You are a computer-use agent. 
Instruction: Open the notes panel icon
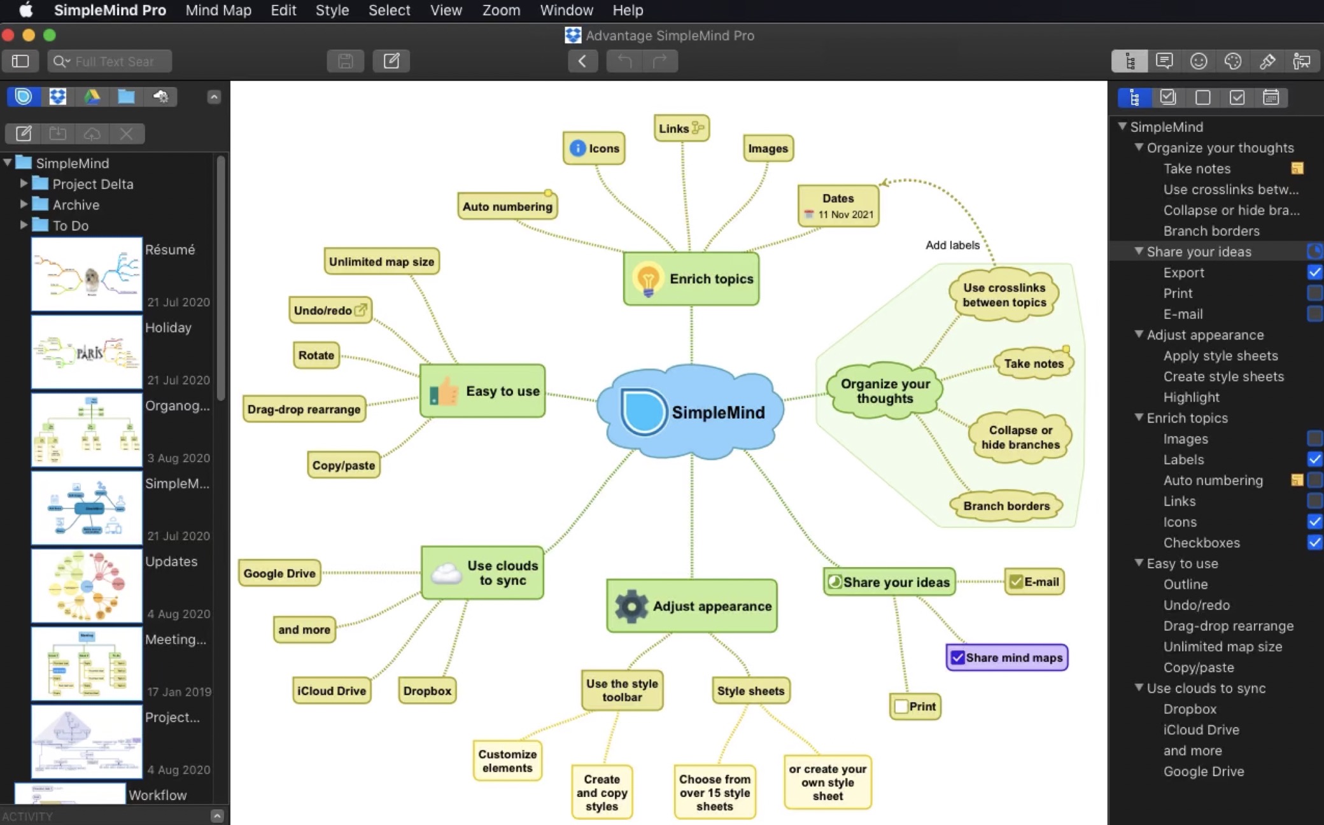tap(1164, 61)
